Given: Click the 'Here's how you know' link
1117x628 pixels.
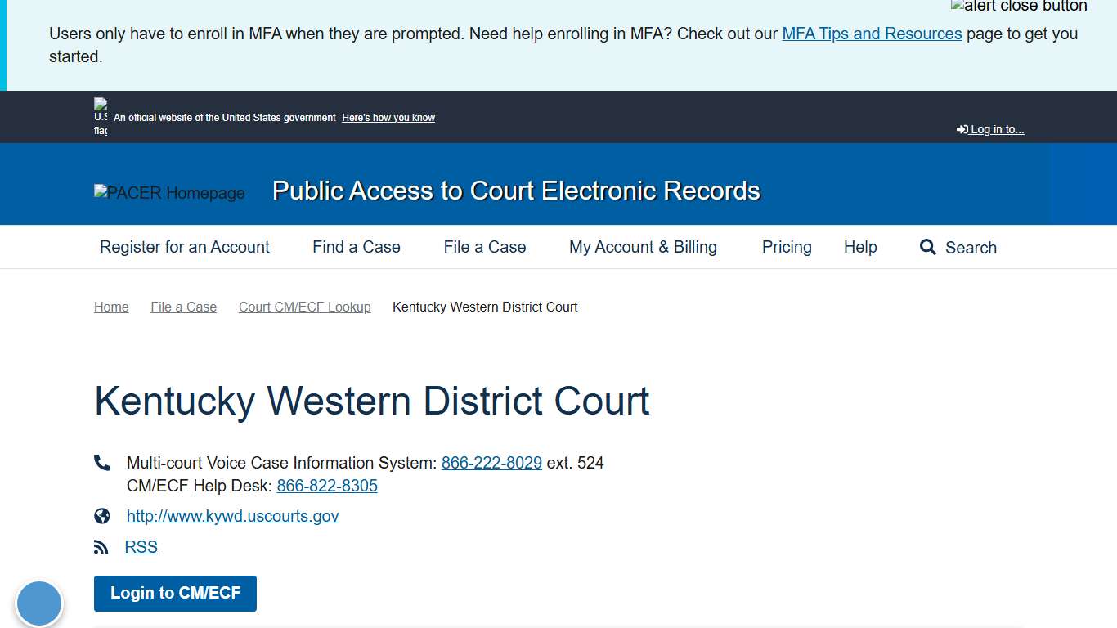Looking at the screenshot, I should (388, 117).
